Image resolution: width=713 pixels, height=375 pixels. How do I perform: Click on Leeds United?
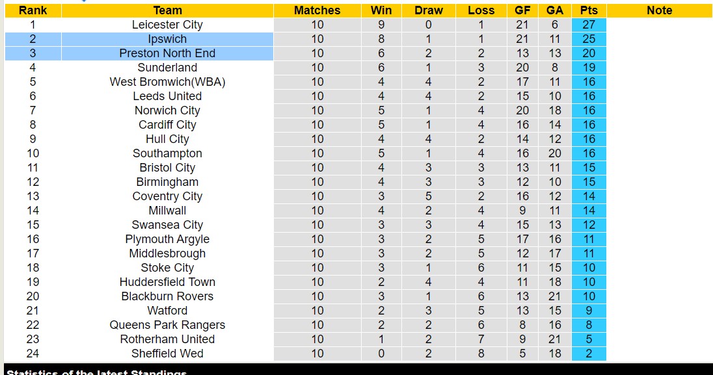(x=167, y=96)
